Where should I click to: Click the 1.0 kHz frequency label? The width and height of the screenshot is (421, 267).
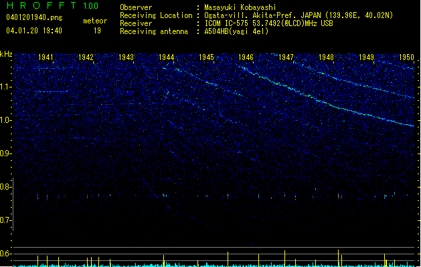coord(5,120)
